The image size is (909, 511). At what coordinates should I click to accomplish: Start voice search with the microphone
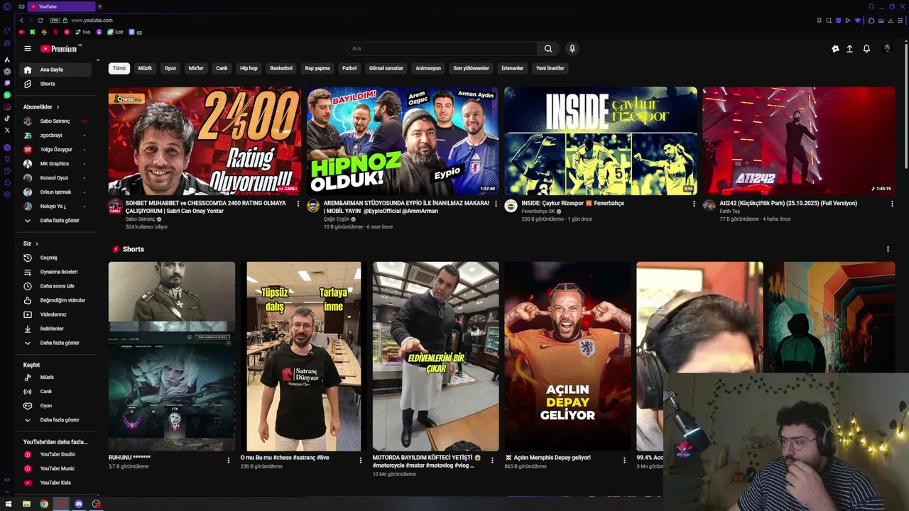coord(572,49)
